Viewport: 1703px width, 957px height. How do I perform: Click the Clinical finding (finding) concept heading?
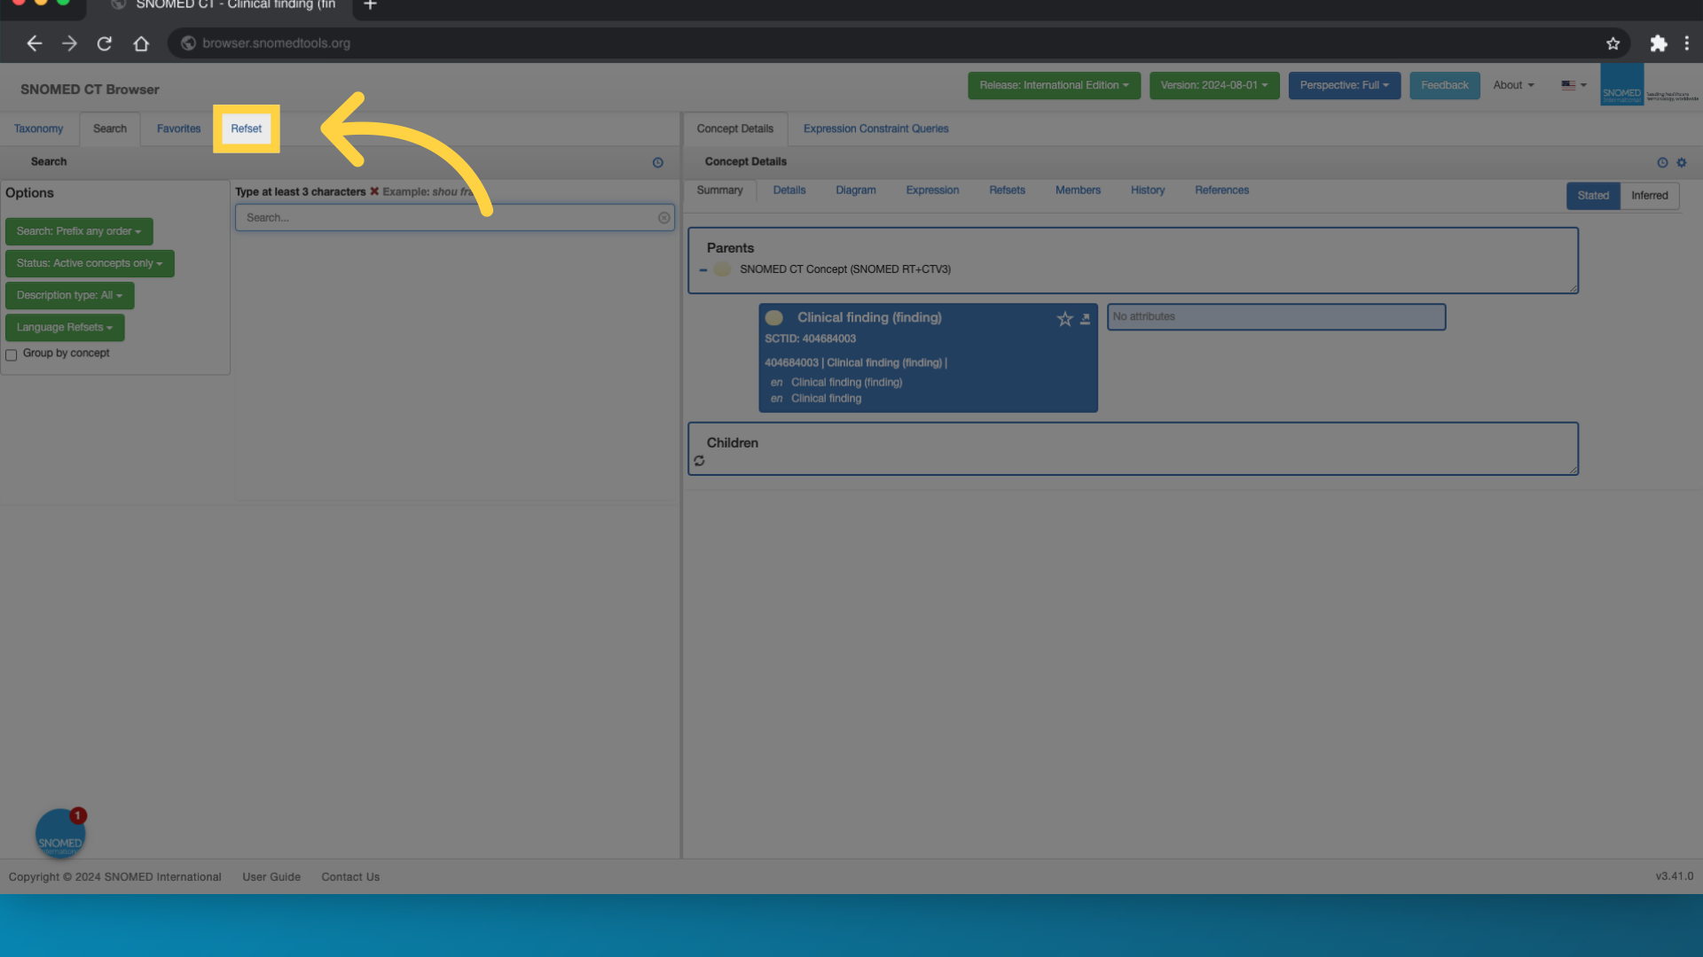pyautogui.click(x=869, y=317)
